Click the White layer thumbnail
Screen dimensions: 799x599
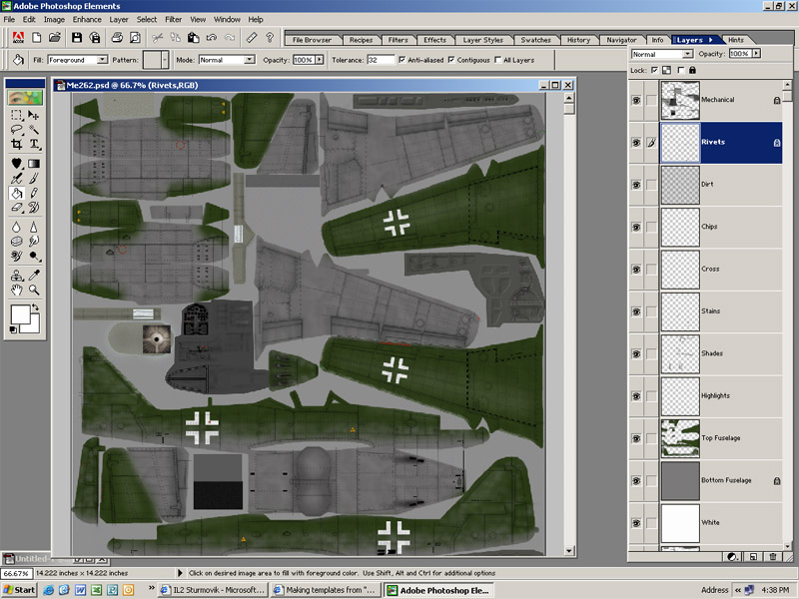coord(680,523)
